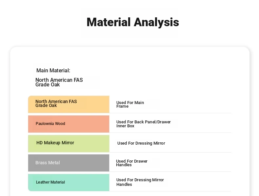Select the green HD Makeup Mirror block
The image size is (259, 196).
(x=69, y=144)
